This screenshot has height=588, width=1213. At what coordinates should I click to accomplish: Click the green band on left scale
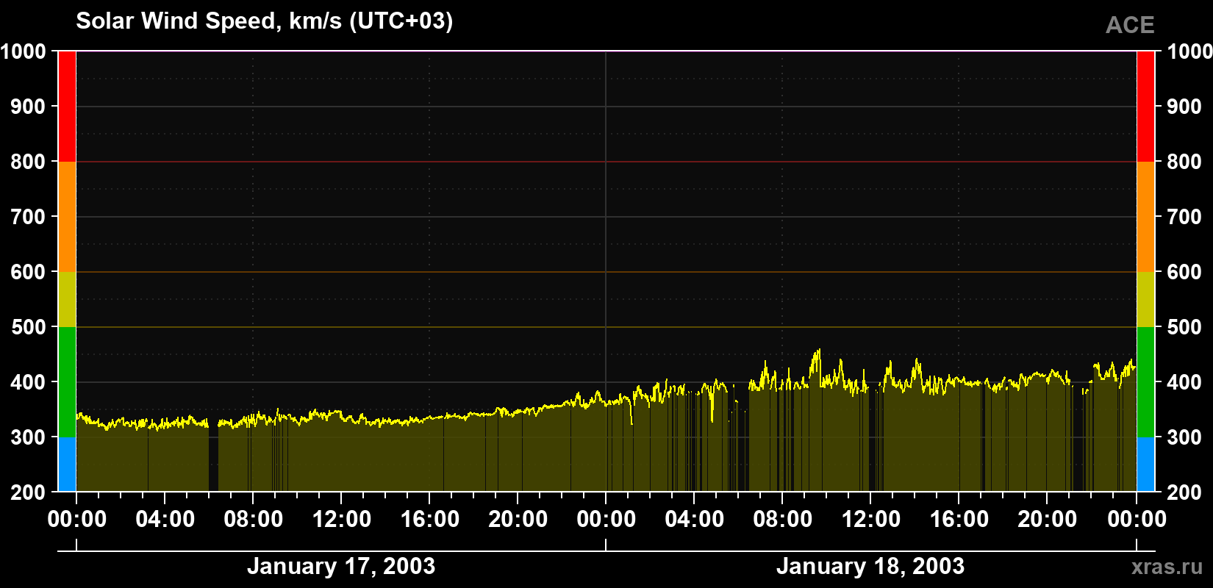tap(67, 382)
